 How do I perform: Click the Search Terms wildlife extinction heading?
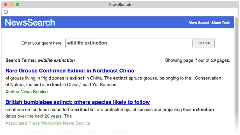coord(40,60)
